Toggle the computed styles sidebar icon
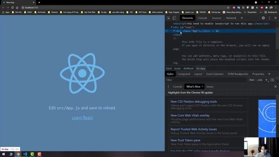 (272, 80)
